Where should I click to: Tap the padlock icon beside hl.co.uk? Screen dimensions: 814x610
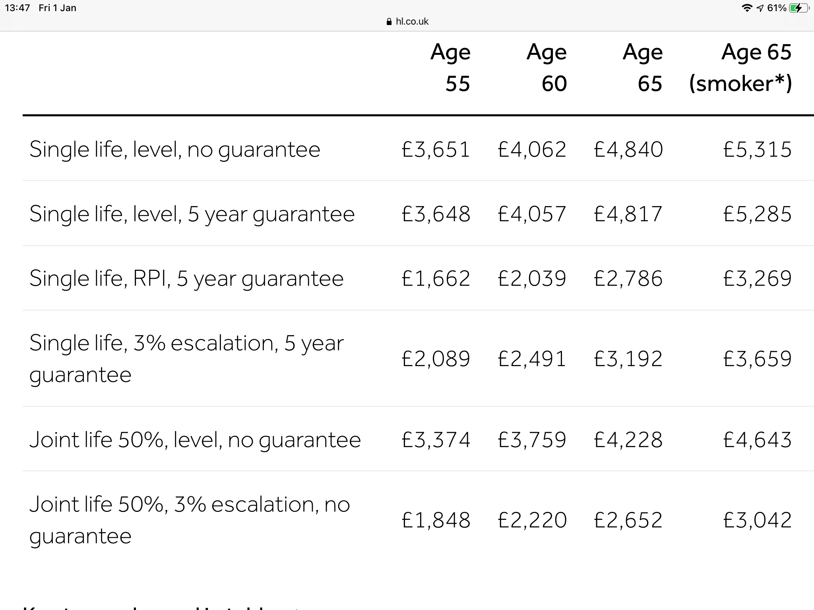[389, 21]
